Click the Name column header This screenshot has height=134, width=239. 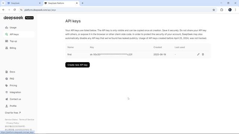(71, 47)
